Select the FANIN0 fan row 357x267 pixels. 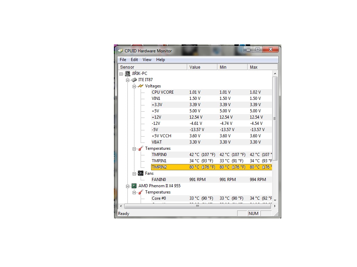[211, 180]
